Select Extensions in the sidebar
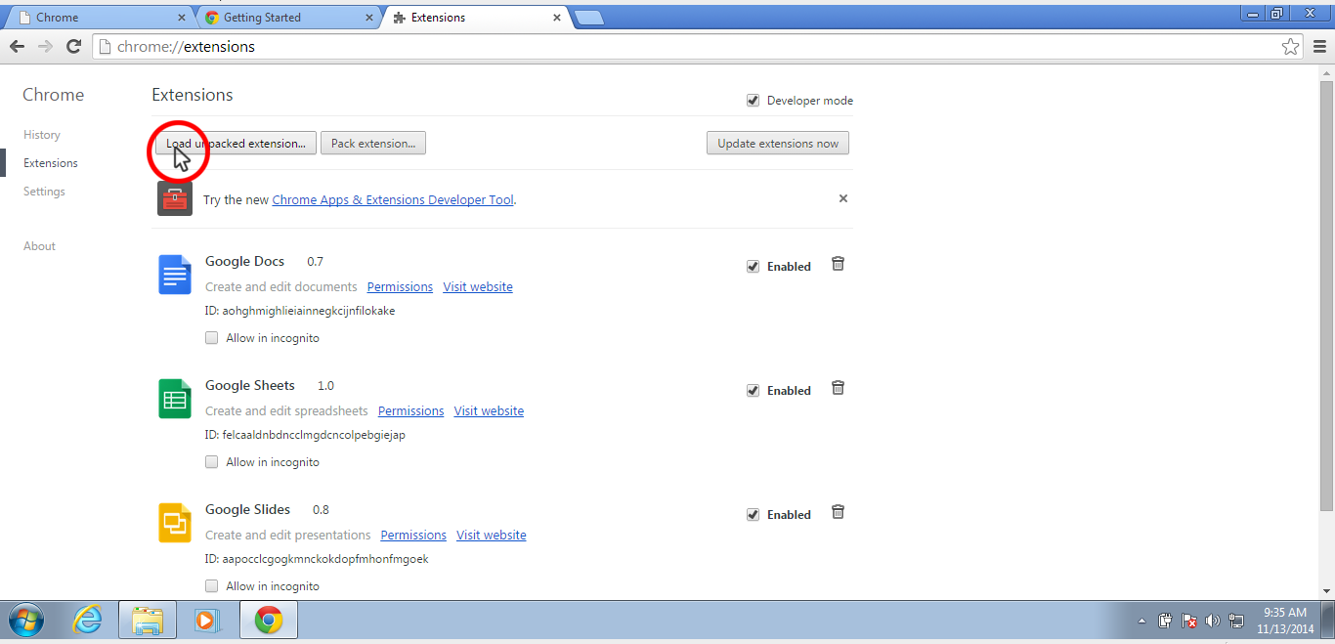 pyautogui.click(x=51, y=163)
